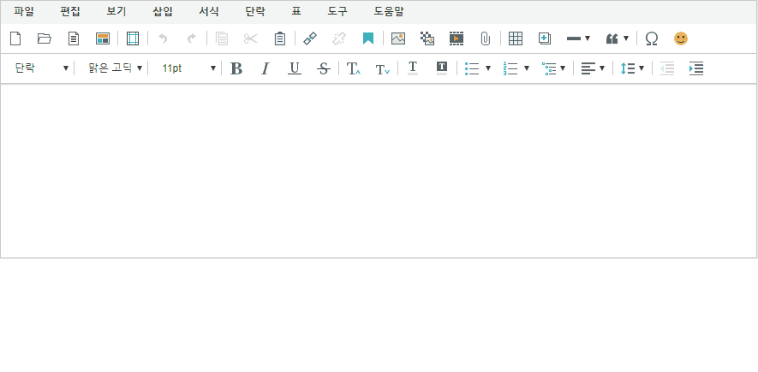This screenshot has width=758, height=372.
Task: Insert a table using the grid icon
Action: pos(516,38)
